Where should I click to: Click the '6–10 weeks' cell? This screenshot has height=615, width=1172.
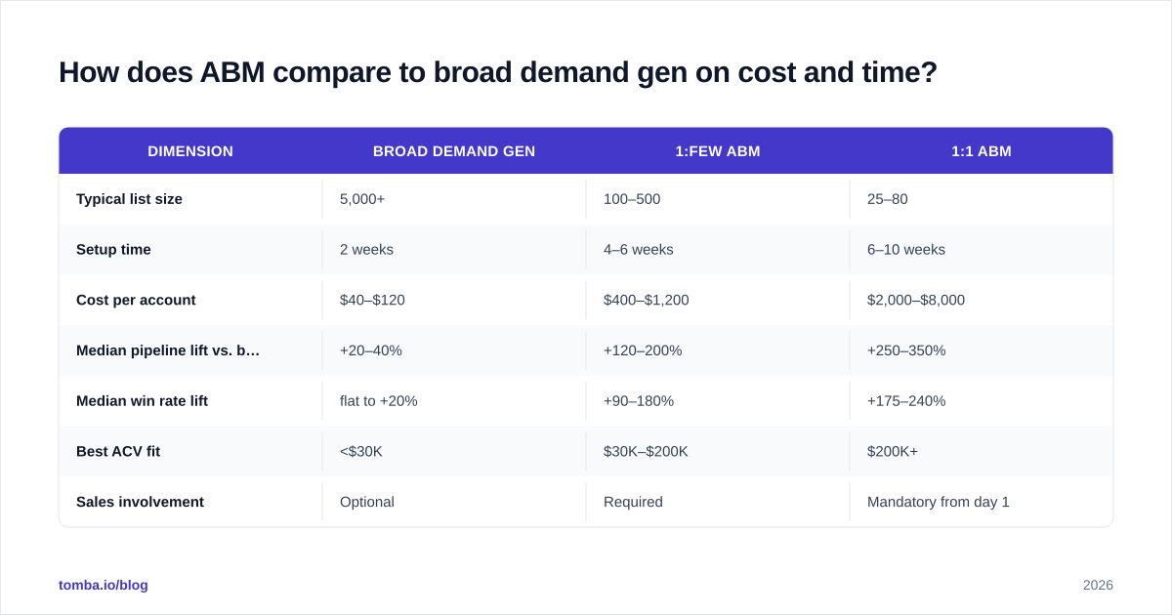(x=906, y=250)
